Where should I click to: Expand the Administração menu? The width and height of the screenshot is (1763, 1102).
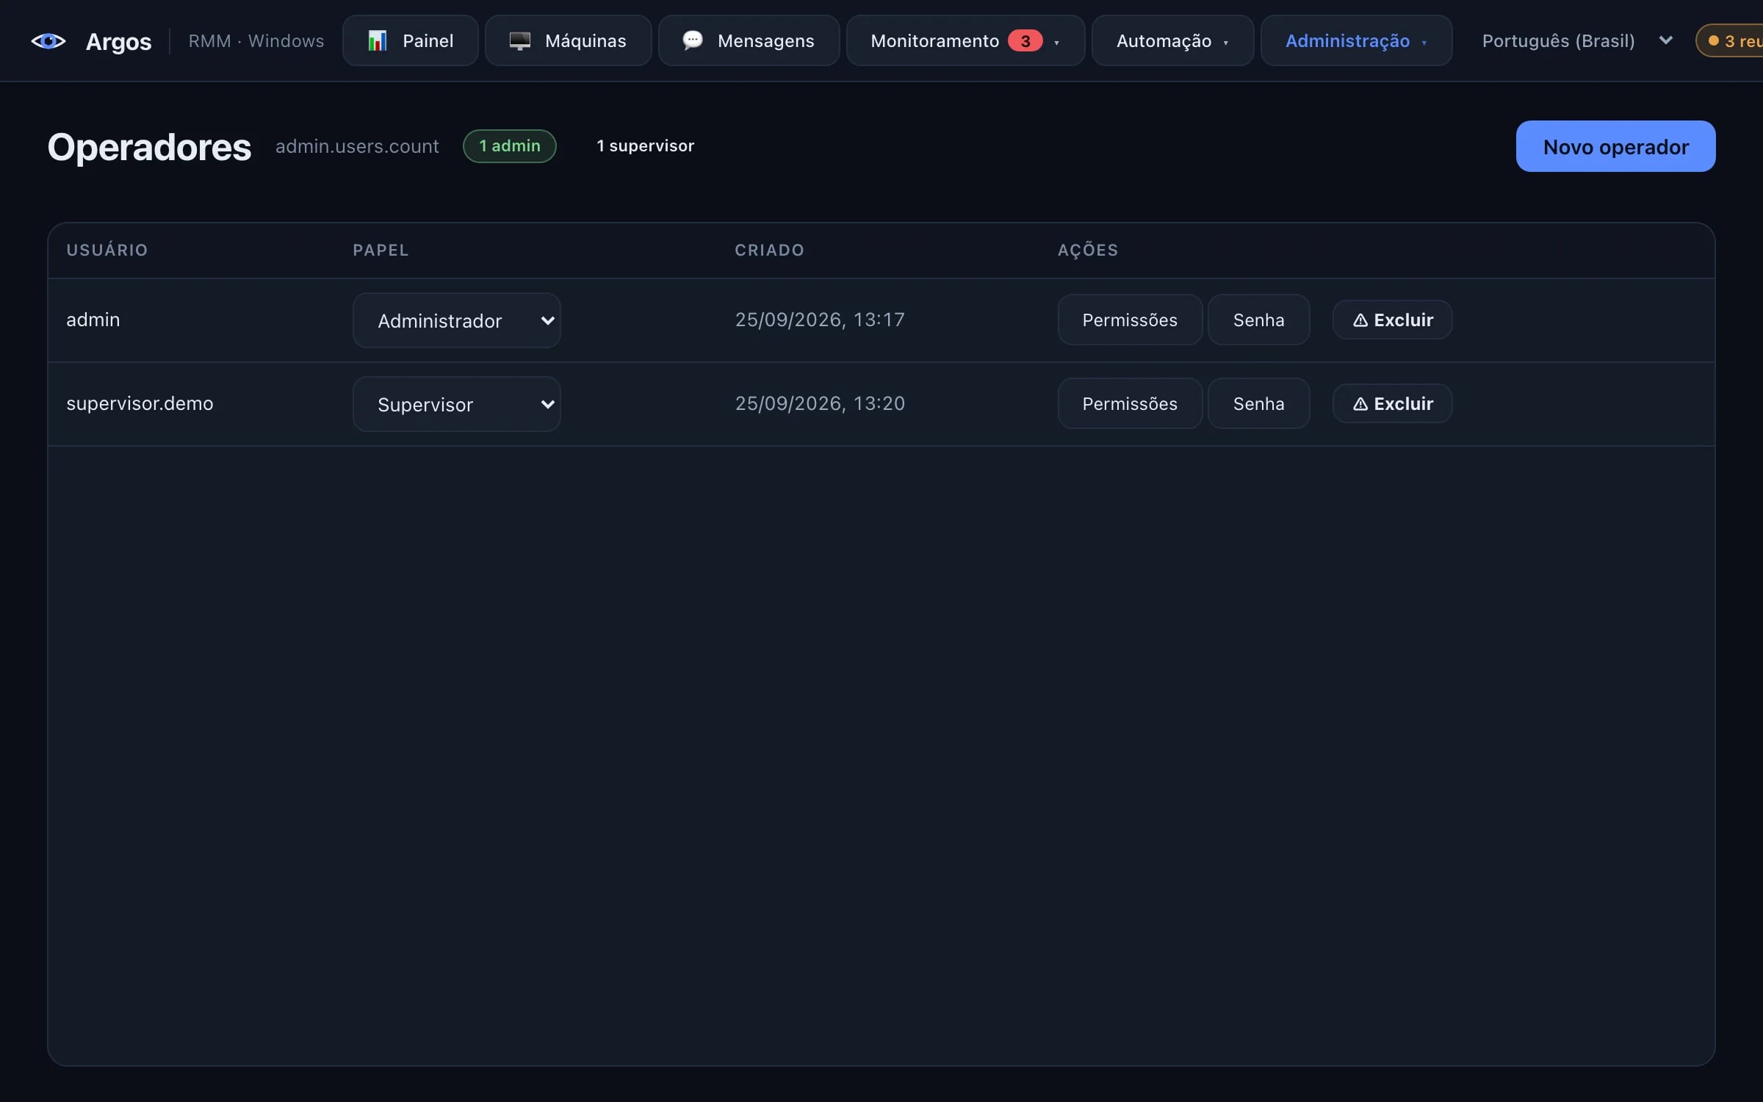point(1356,41)
